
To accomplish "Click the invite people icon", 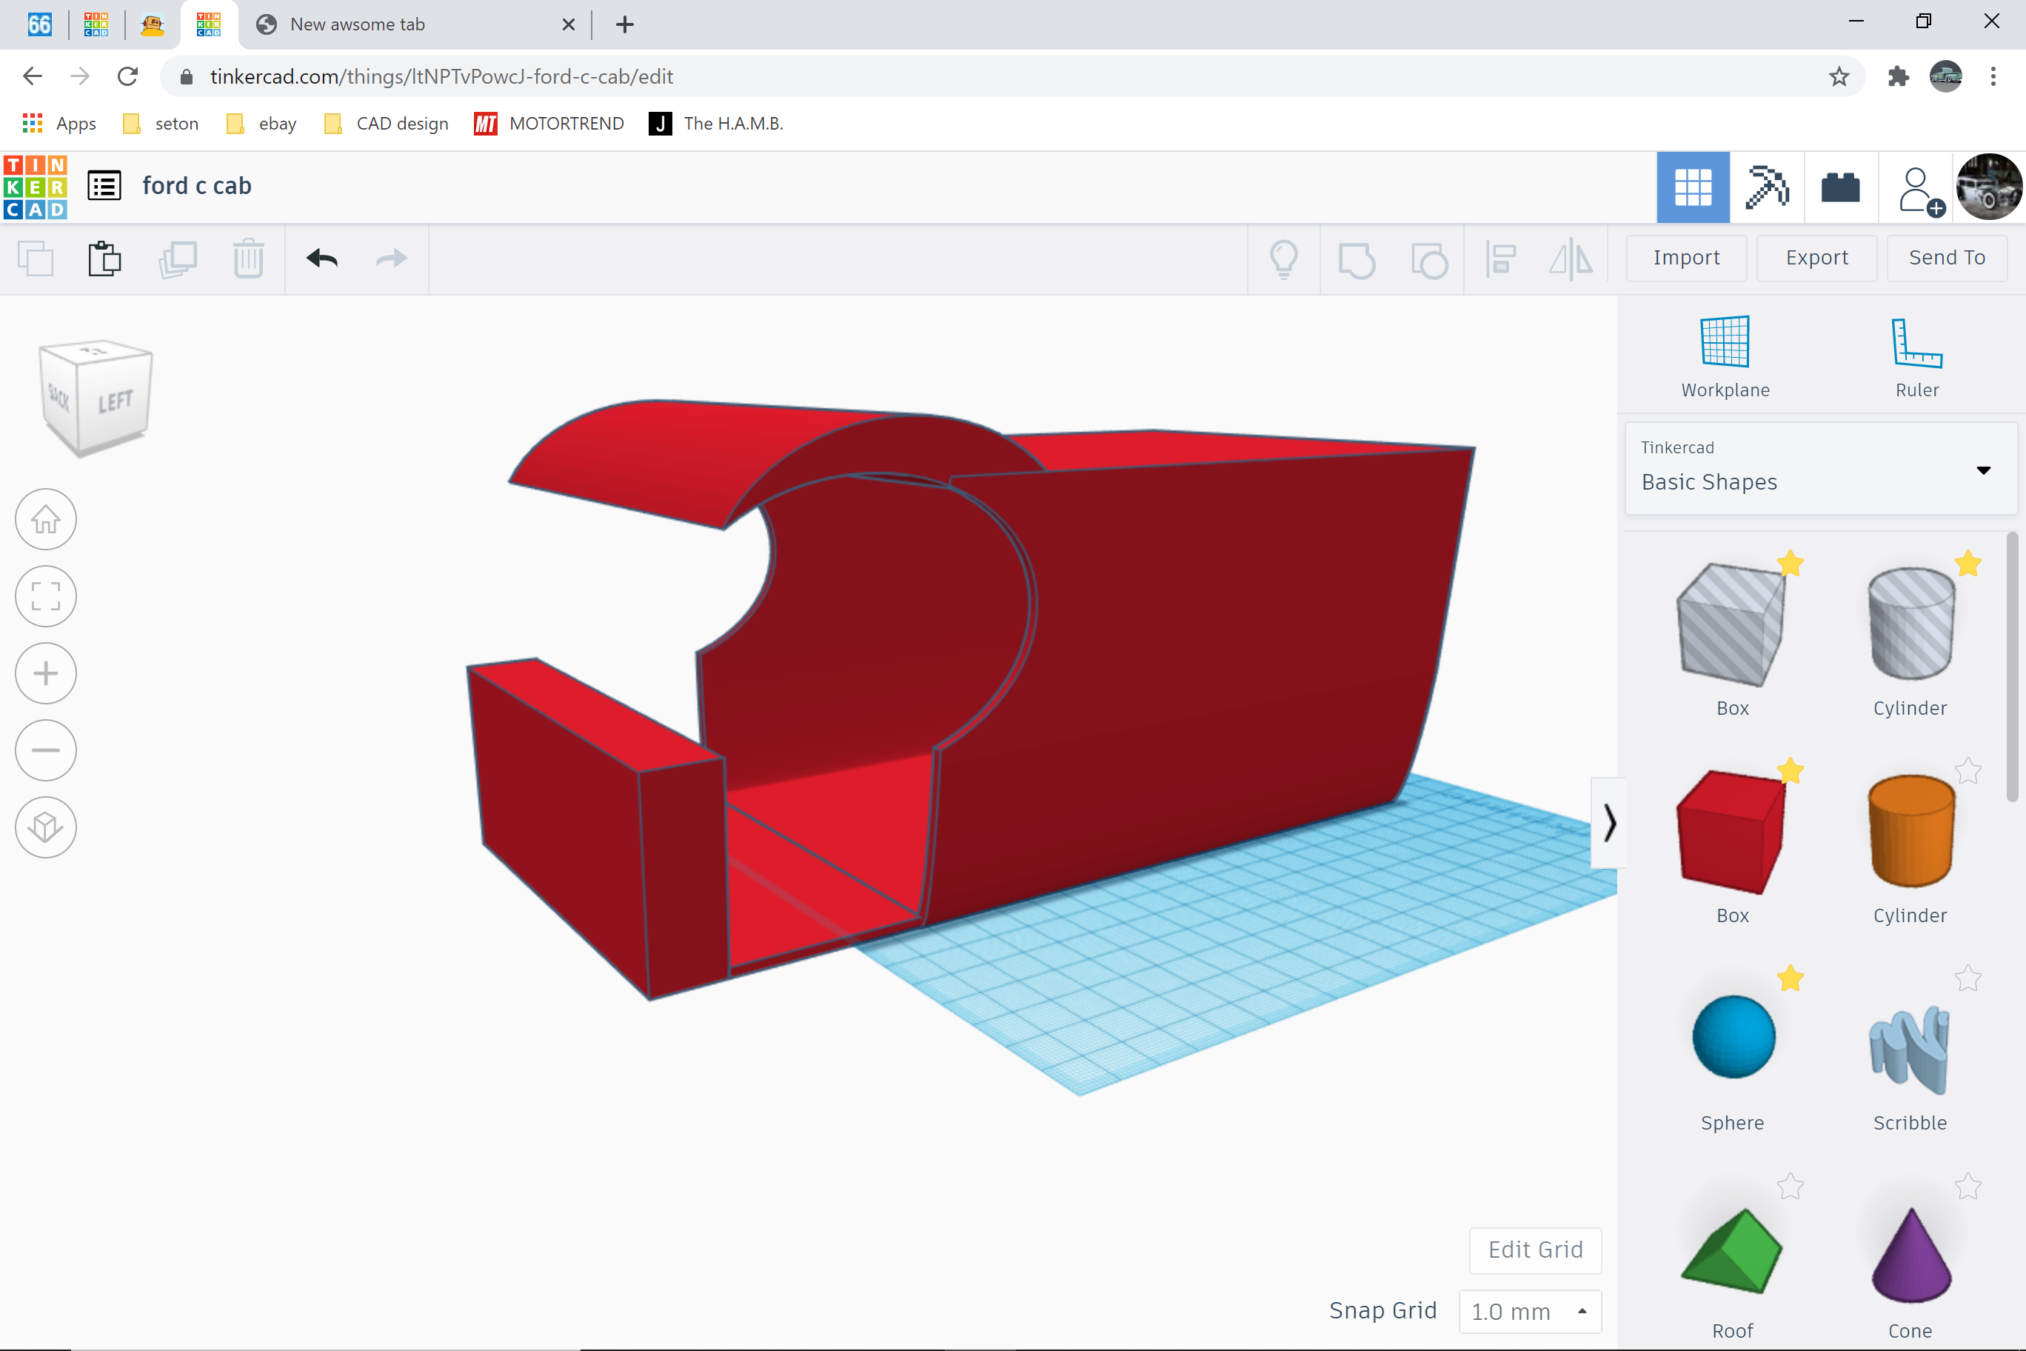I will pos(1919,190).
